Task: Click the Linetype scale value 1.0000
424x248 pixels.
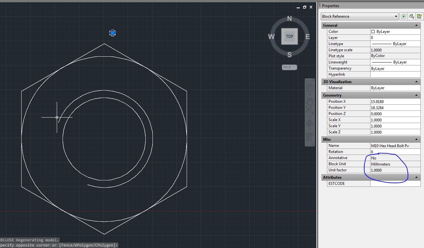Action: (395, 50)
